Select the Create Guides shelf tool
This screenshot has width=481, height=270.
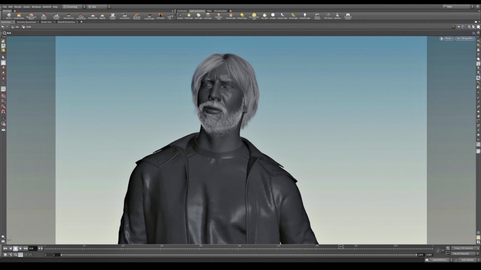pos(18,16)
